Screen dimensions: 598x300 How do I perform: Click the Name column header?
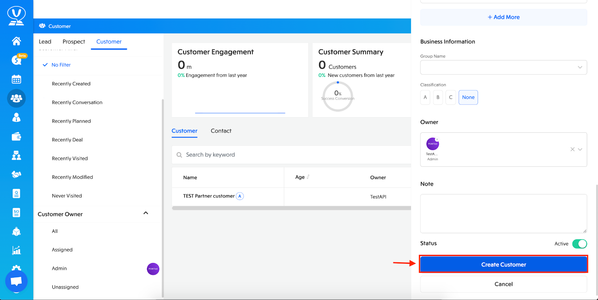point(190,178)
